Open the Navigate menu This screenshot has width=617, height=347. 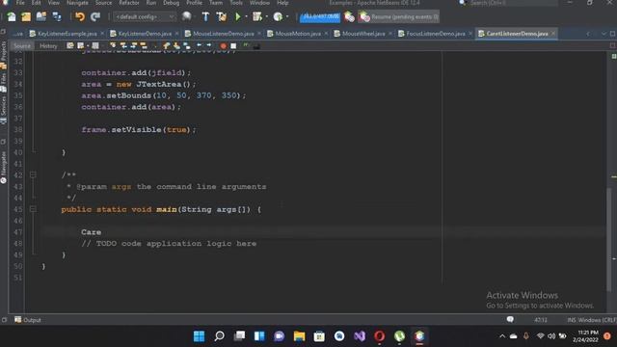coord(77,3)
